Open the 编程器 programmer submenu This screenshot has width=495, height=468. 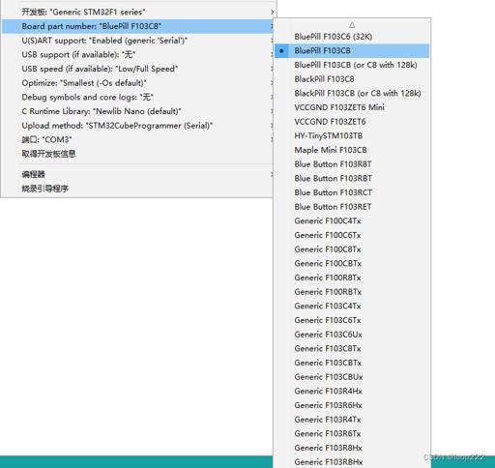138,174
